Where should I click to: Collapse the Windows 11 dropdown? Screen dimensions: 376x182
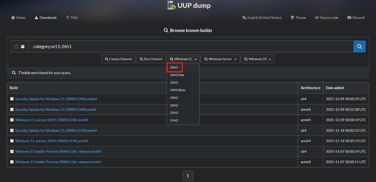pos(183,59)
